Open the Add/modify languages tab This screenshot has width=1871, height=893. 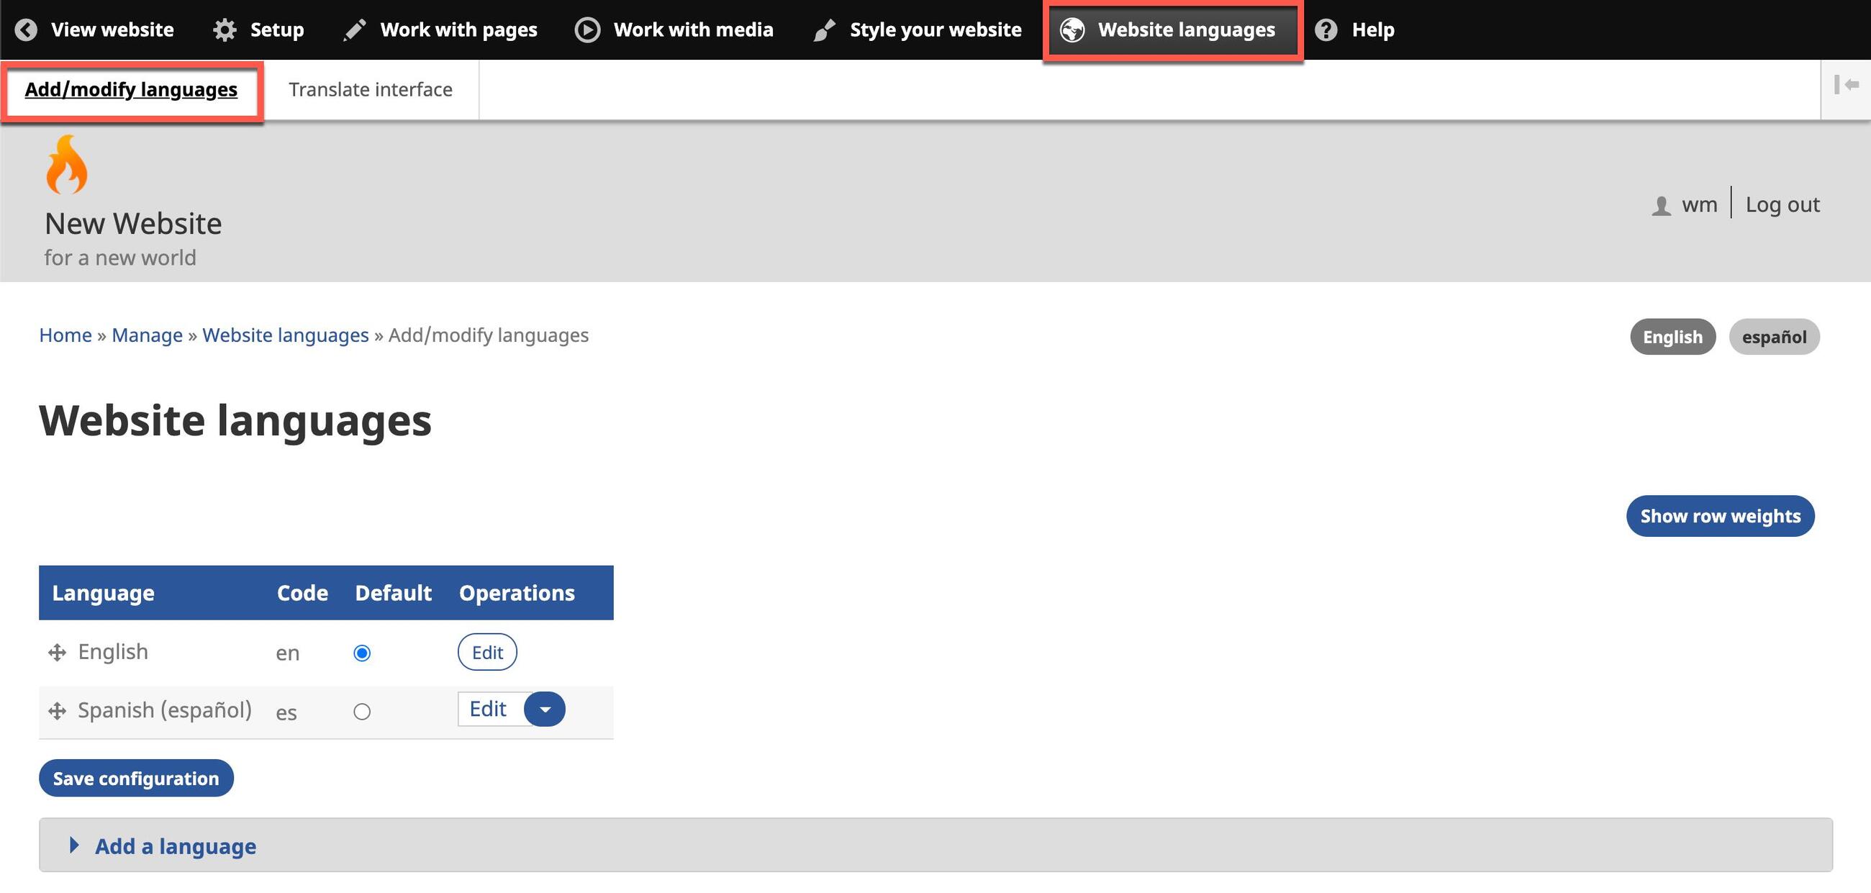(131, 89)
